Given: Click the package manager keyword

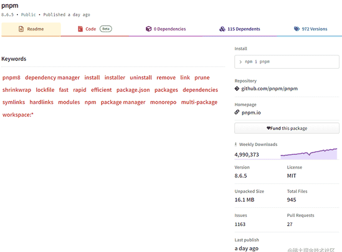Looking at the screenshot, I should tap(123, 102).
